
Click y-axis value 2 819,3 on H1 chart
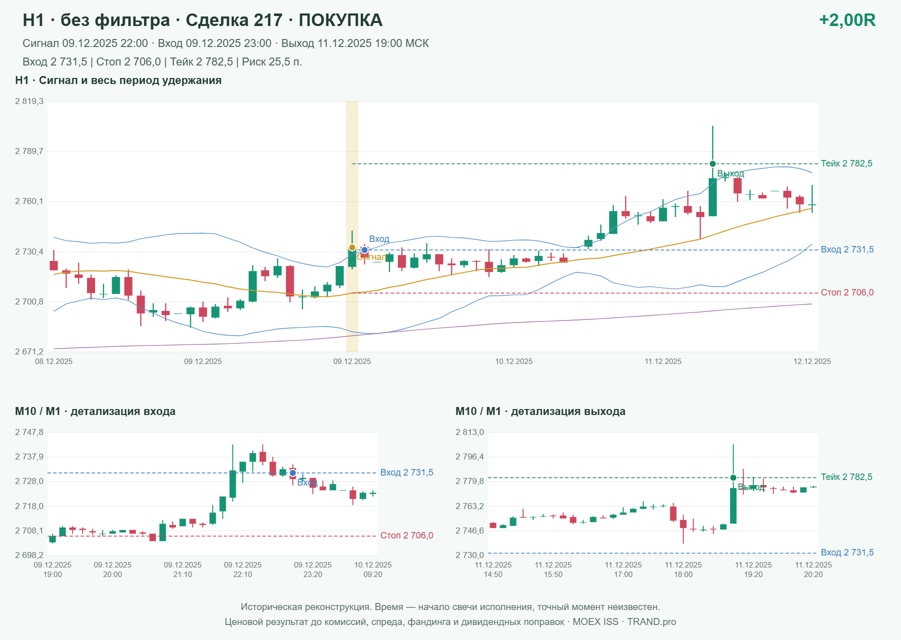[29, 101]
